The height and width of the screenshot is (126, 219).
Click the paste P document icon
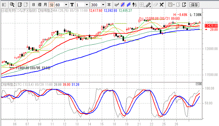[184, 5]
